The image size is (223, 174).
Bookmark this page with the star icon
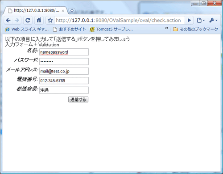tap(50, 20)
